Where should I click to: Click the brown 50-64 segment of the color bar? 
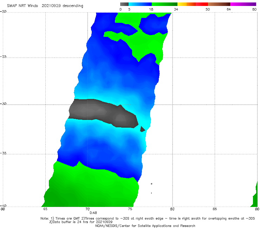tap(219, 4)
